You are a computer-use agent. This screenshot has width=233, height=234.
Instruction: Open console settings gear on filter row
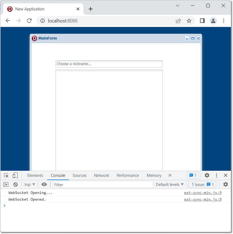[x=226, y=184]
